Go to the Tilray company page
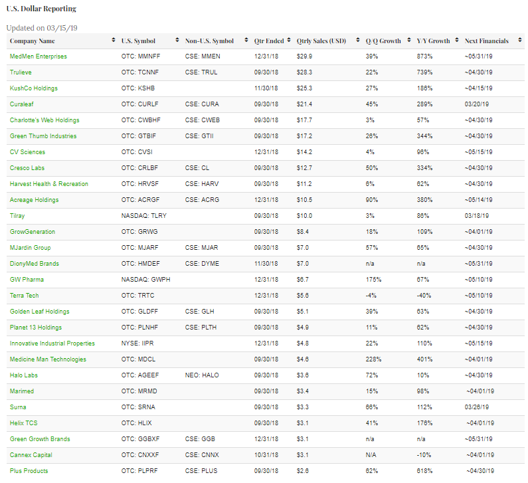The image size is (528, 483). (18, 216)
